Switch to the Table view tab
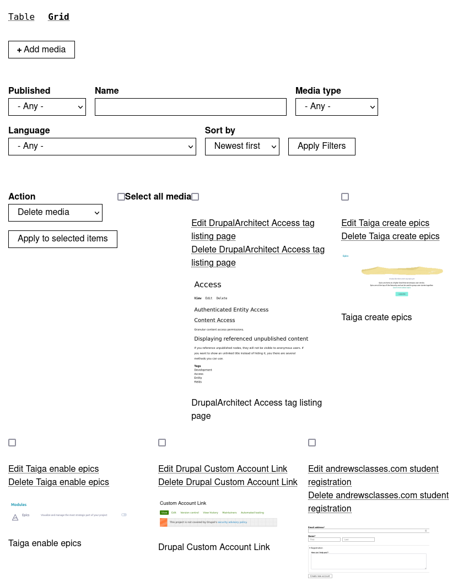474x587 pixels. coord(21,17)
